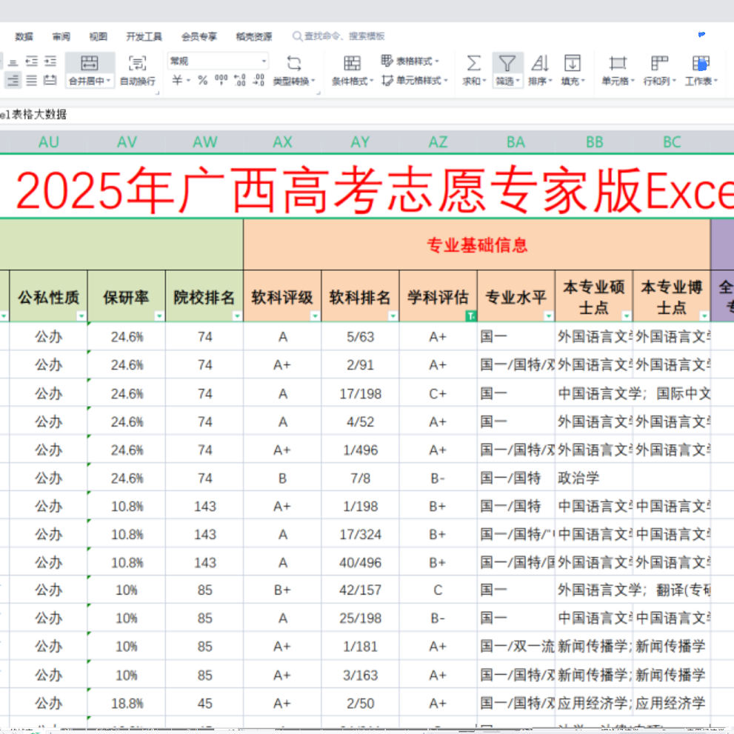Click the decrease indent icon
Viewport: 734px width, 734px height.
coord(32,61)
